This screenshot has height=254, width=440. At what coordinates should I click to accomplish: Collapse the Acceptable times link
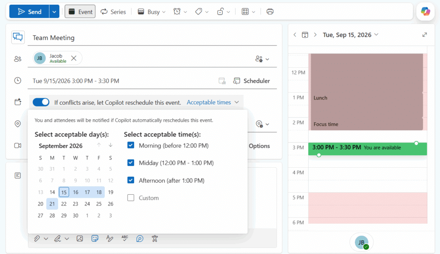pos(213,102)
